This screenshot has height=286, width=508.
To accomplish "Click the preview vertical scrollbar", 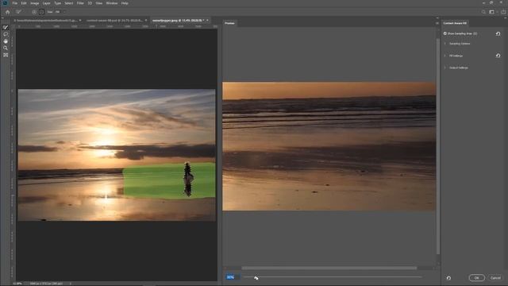I will click(438, 146).
